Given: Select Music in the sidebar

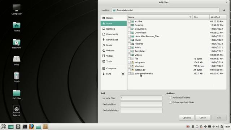Looking at the screenshot, I should tap(114, 45).
